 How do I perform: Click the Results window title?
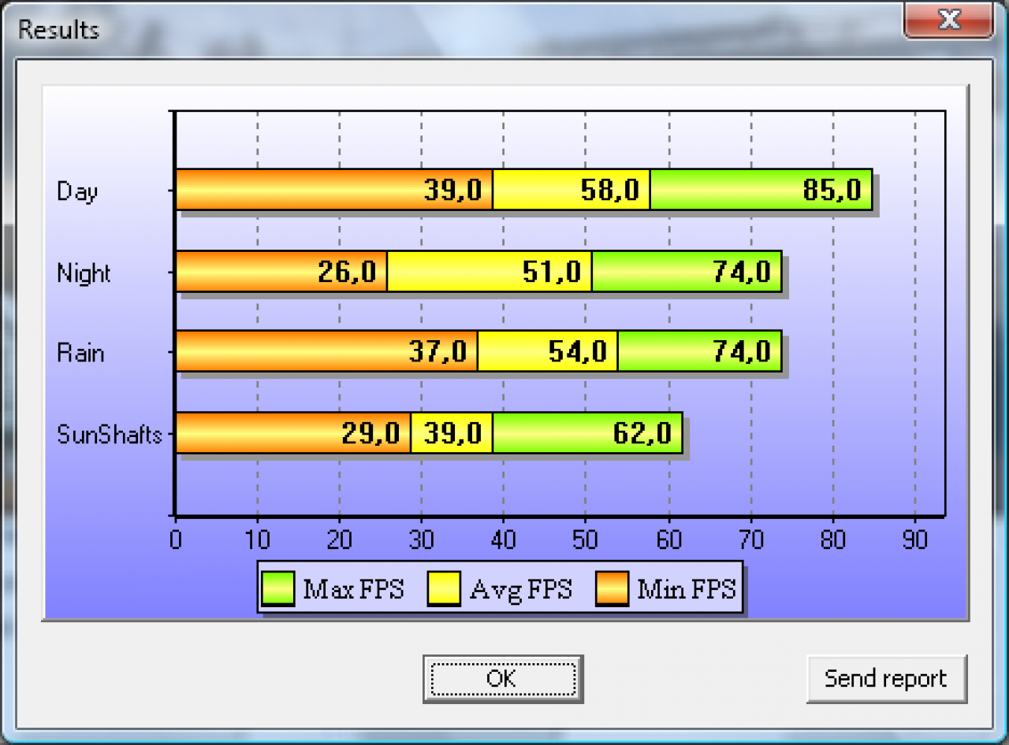[58, 30]
